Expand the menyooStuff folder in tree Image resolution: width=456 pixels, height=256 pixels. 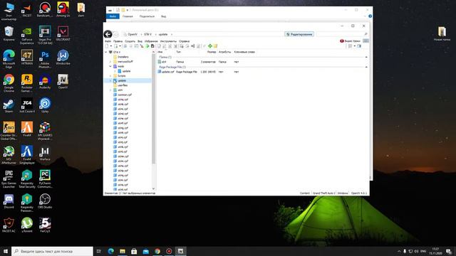click(110, 62)
